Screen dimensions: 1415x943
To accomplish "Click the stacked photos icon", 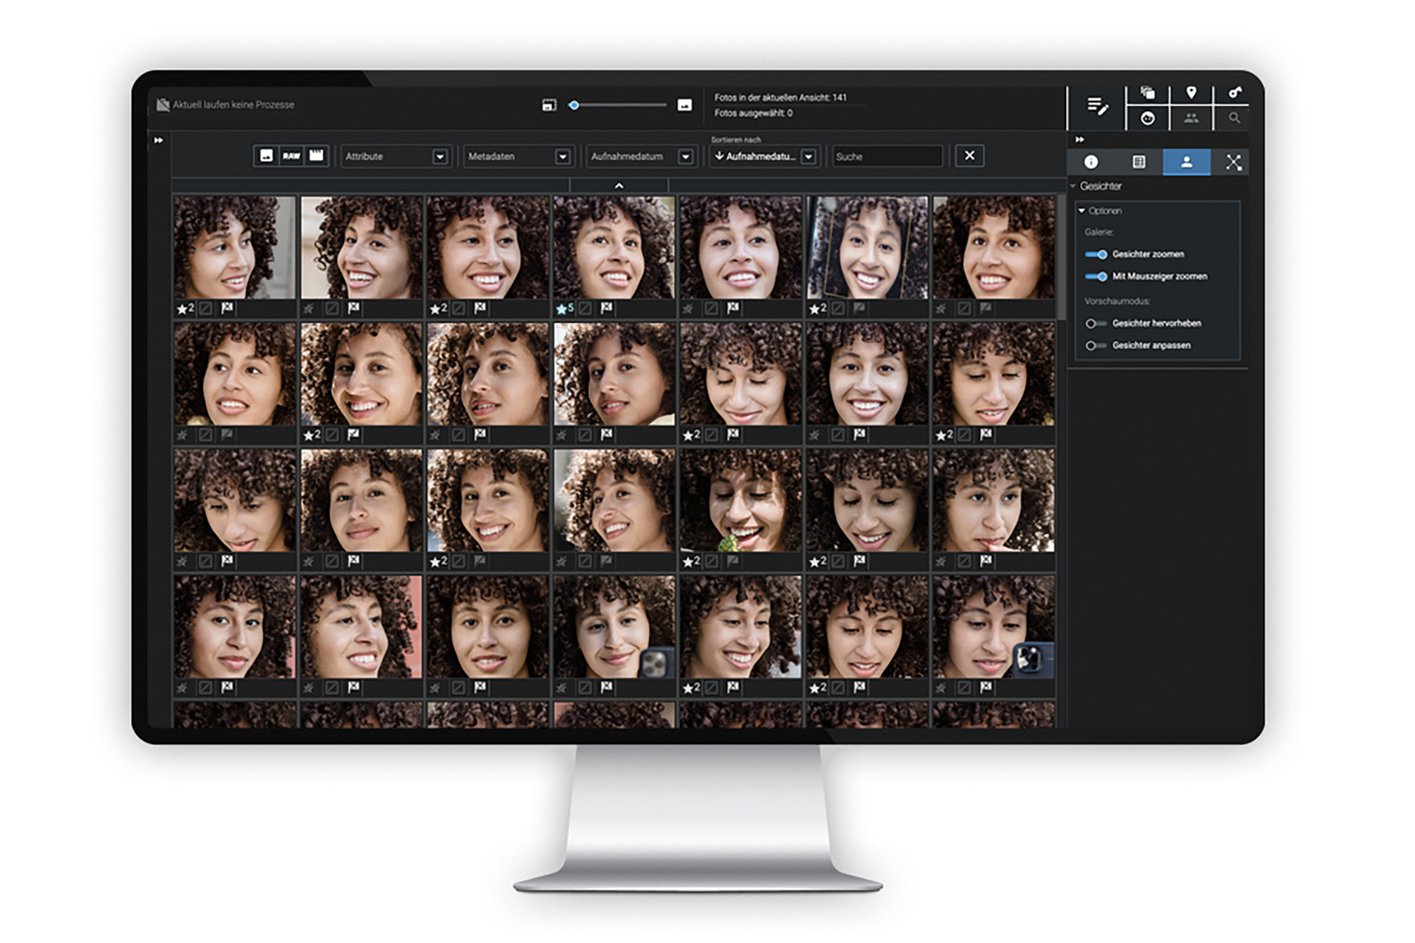I will (x=1147, y=93).
